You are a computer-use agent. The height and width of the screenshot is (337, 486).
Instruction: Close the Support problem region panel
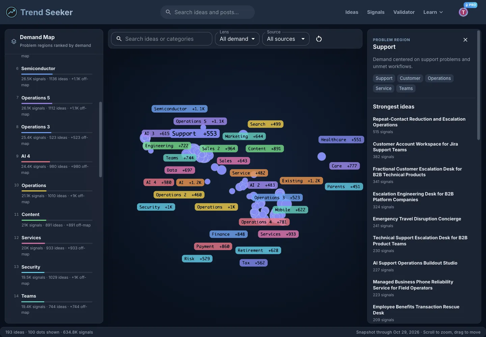coord(465,40)
